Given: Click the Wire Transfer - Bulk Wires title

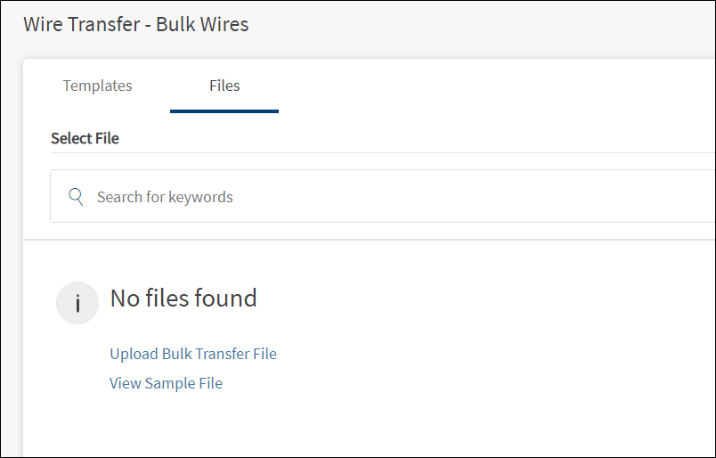Looking at the screenshot, I should coord(136,24).
